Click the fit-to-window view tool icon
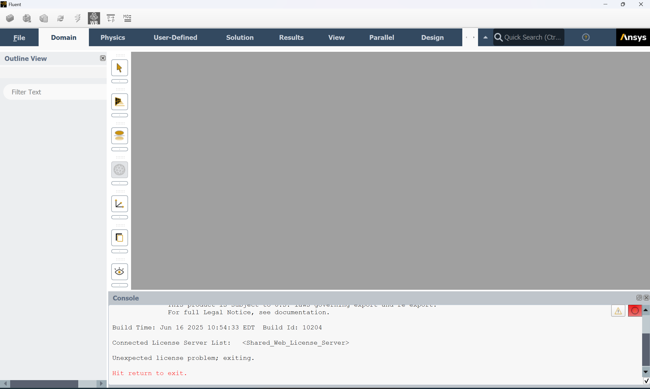Screen dimensions: 650x389 point(119,102)
